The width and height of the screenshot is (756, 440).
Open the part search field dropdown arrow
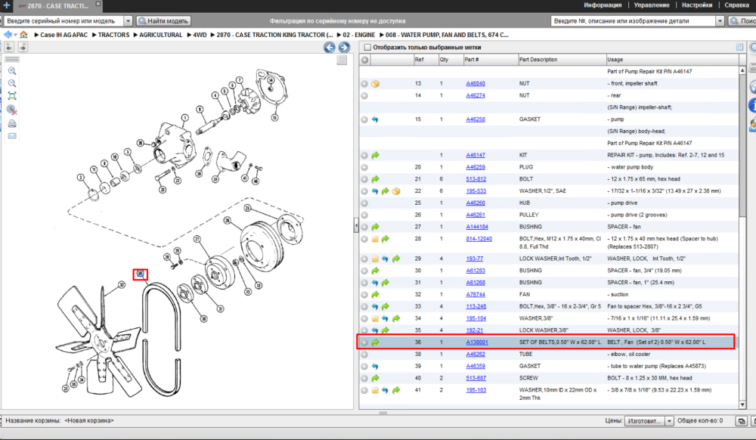pos(720,21)
